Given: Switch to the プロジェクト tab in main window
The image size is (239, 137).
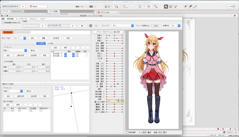Looking at the screenshot, I should (17, 11).
